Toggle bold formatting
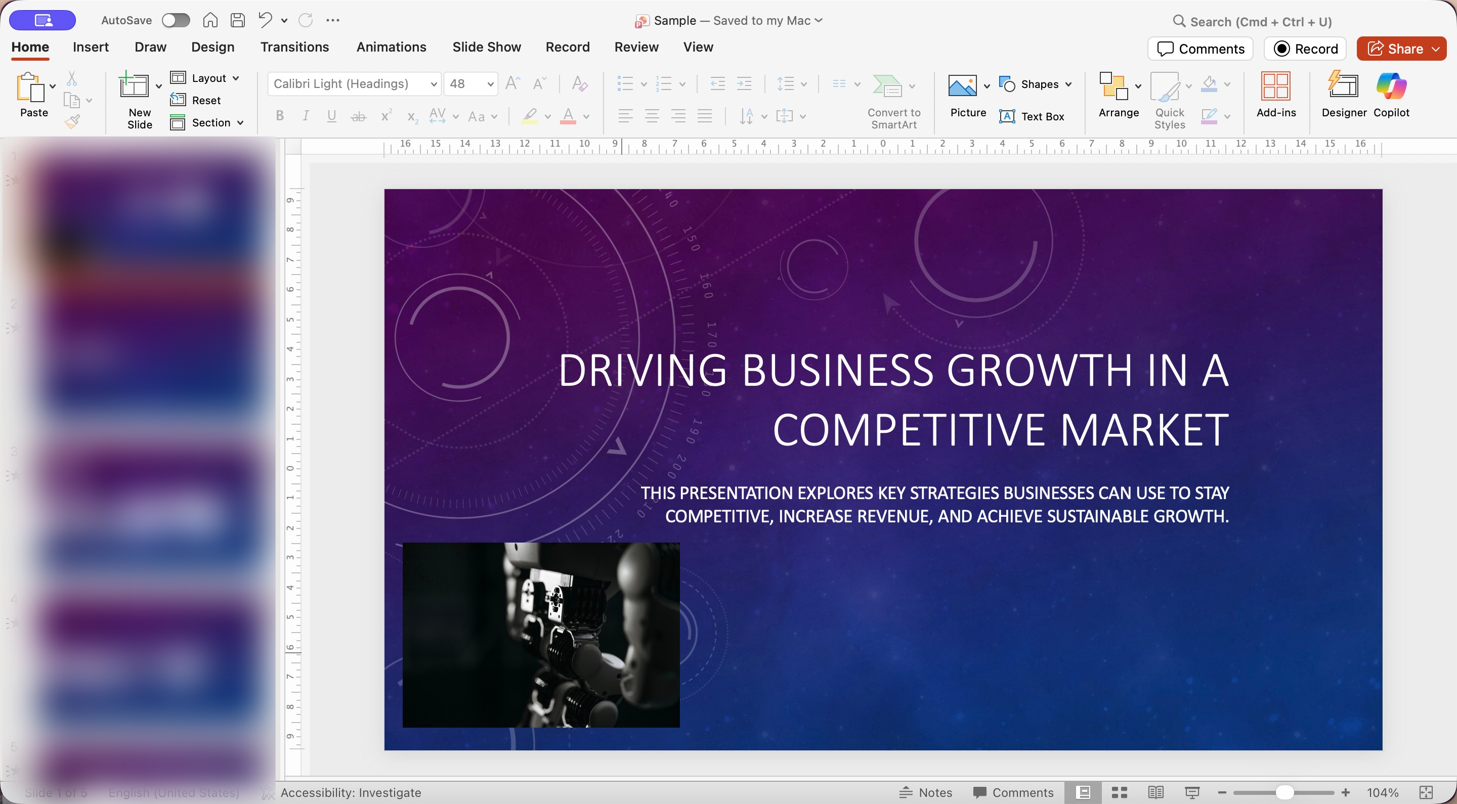Image resolution: width=1457 pixels, height=804 pixels. [279, 116]
